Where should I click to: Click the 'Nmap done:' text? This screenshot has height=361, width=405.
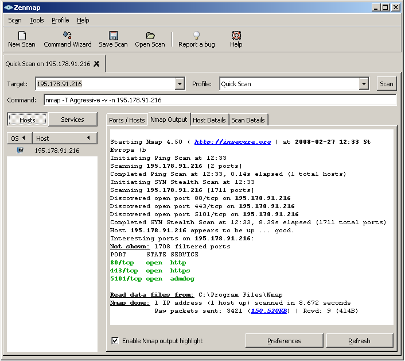[130, 303]
